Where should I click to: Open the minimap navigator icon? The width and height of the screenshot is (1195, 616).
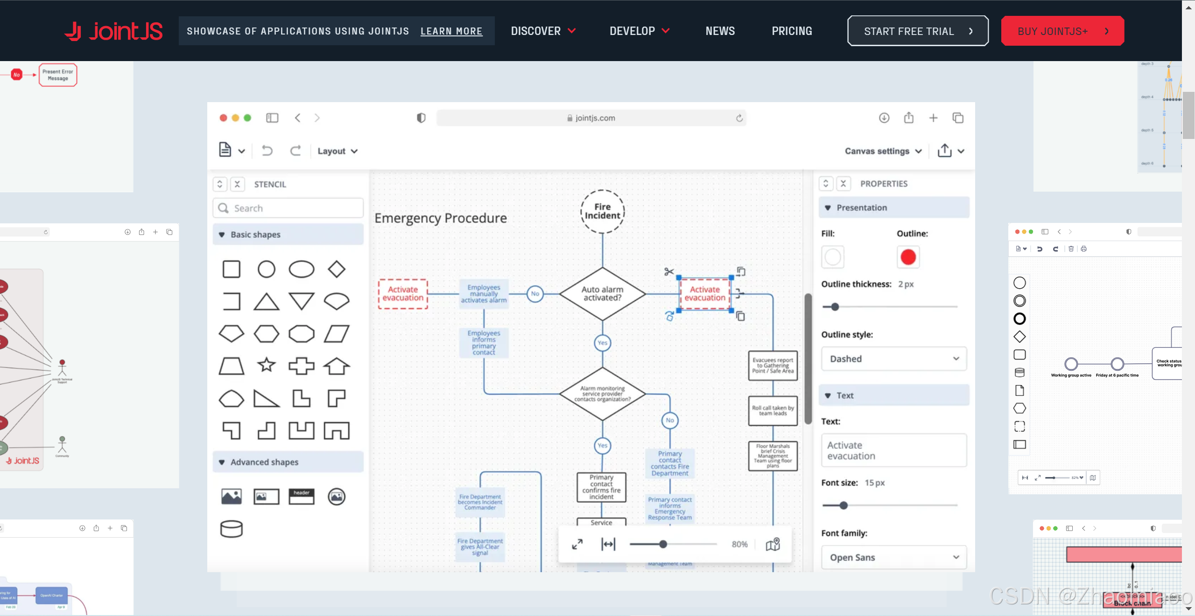773,544
